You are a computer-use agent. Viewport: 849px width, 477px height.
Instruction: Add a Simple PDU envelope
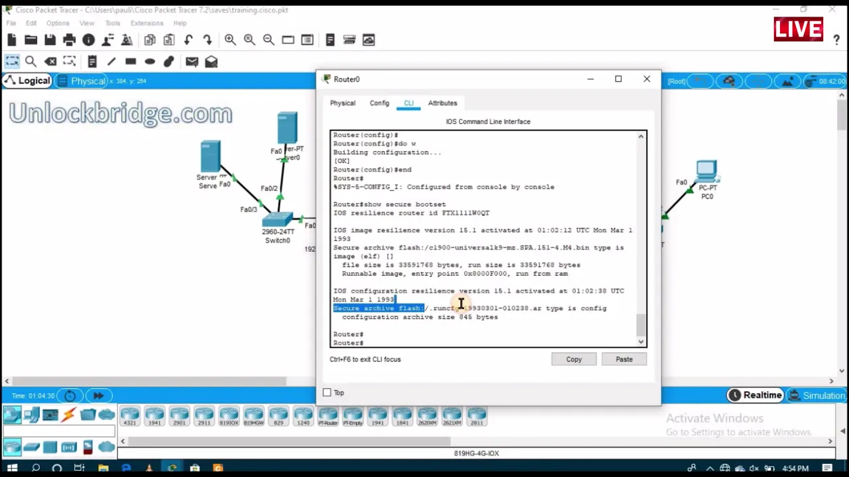point(192,62)
